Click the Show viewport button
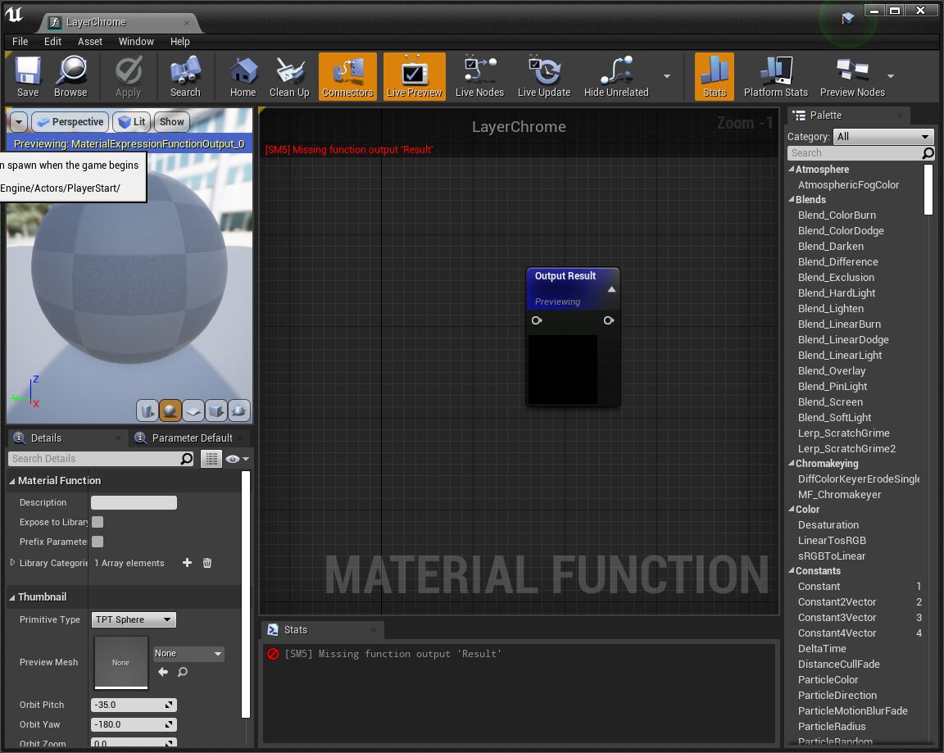944x753 pixels. click(x=171, y=122)
